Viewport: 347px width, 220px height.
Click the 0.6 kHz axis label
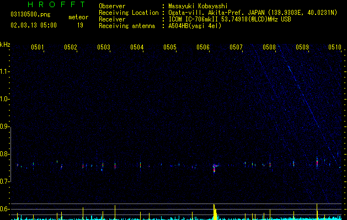click(x=4, y=209)
